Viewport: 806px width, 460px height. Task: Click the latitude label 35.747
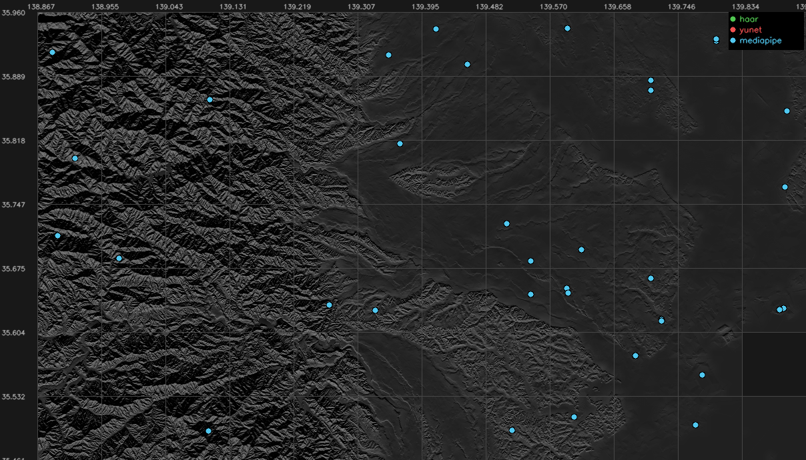pyautogui.click(x=14, y=205)
